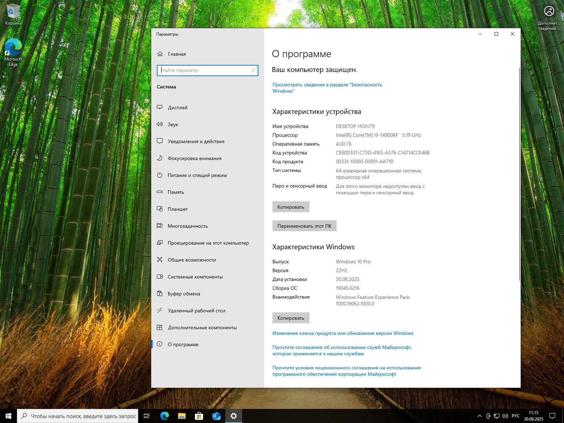Maximize the Параметры window

point(496,34)
